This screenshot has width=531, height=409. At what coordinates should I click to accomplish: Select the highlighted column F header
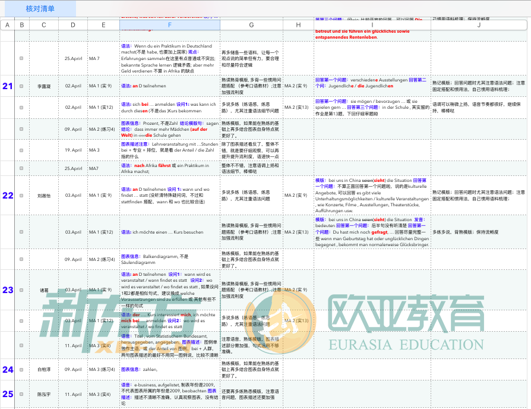click(x=170, y=25)
